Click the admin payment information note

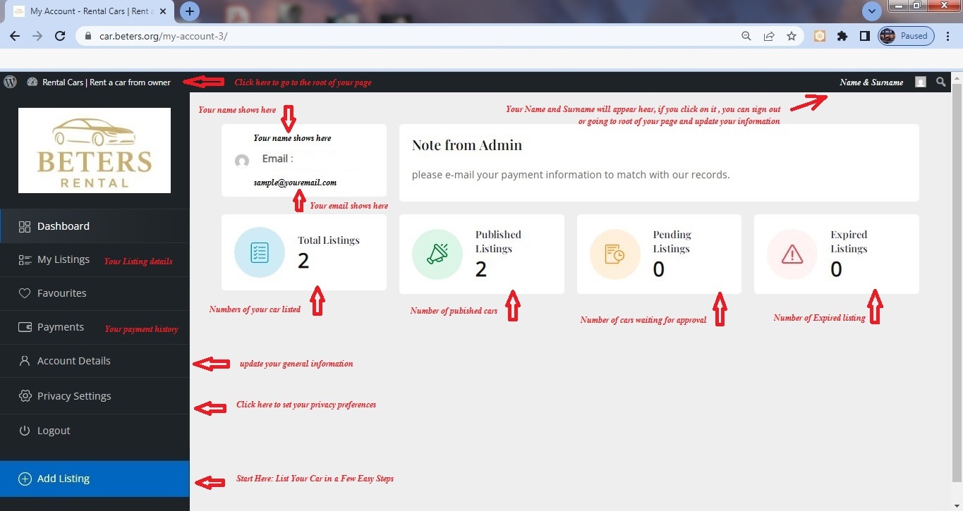(x=571, y=175)
